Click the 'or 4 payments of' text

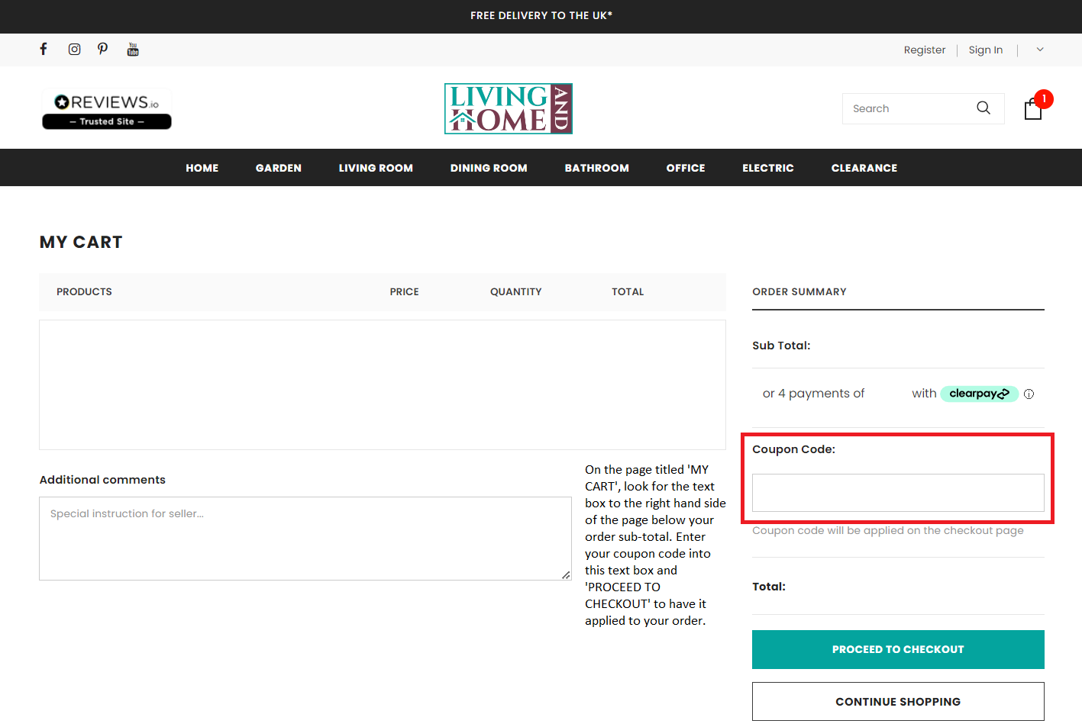tap(814, 394)
